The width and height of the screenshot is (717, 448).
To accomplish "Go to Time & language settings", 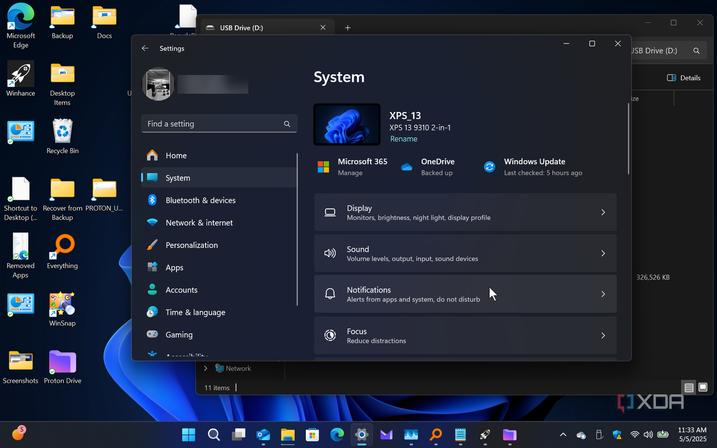I will (219, 312).
